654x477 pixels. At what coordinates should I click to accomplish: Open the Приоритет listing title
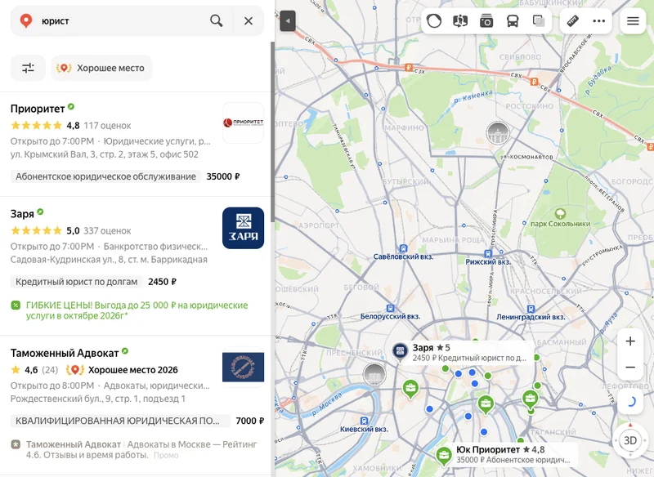38,109
